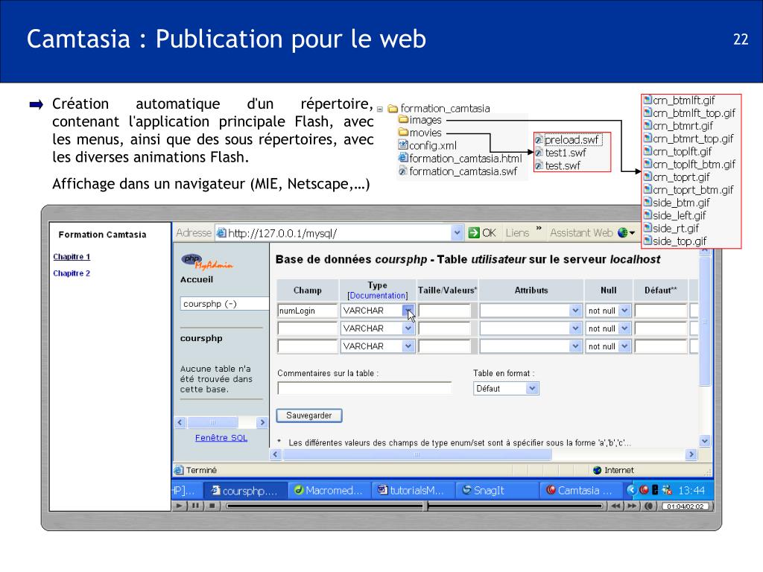Viewport: 763px width, 572px height.
Task: Select crn_toplft.gif file
Action: 677,151
